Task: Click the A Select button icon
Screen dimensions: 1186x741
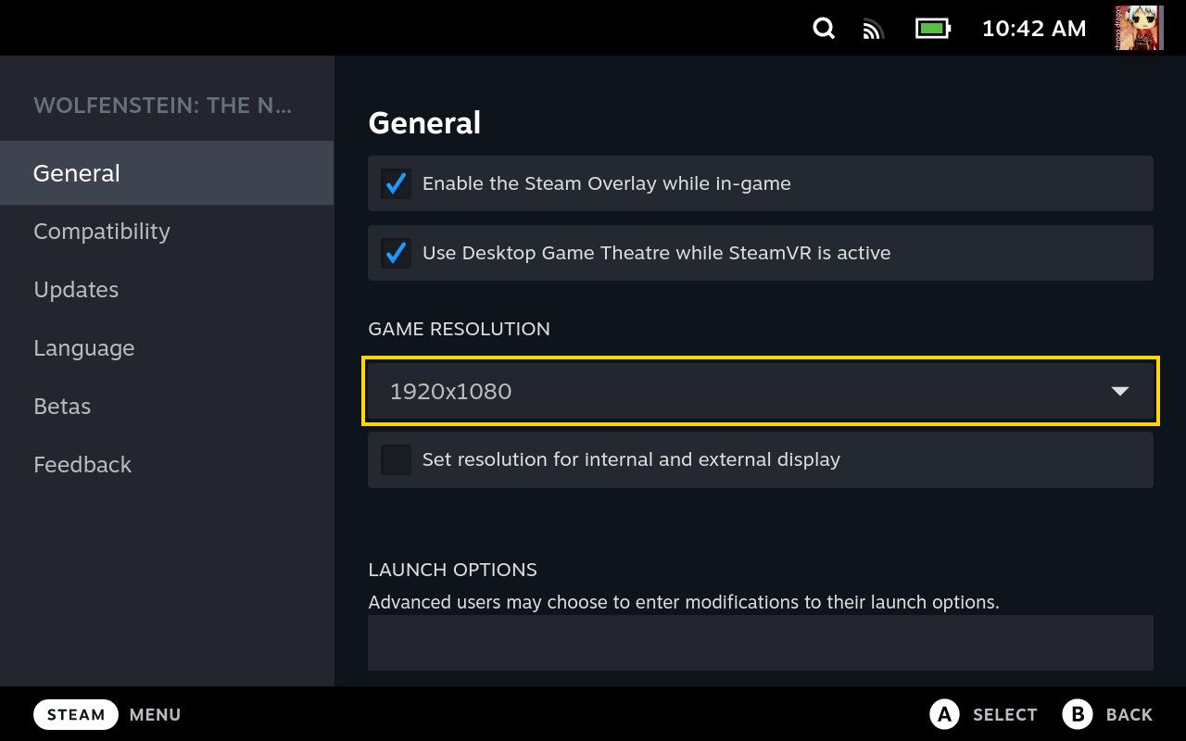Action: [943, 714]
